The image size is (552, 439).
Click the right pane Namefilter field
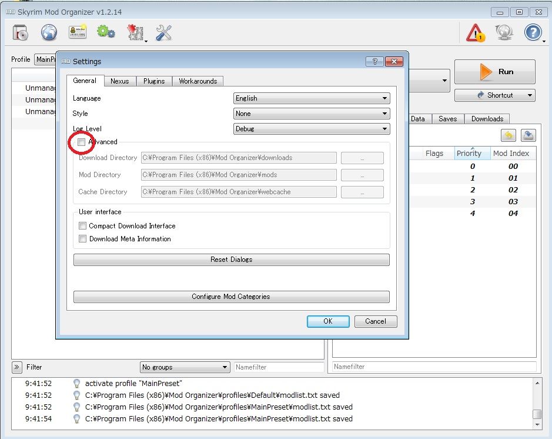(x=434, y=367)
